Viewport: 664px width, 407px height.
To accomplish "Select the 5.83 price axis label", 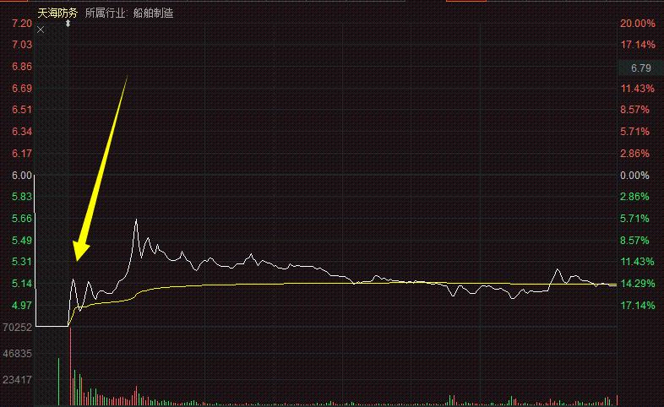I will pos(22,196).
